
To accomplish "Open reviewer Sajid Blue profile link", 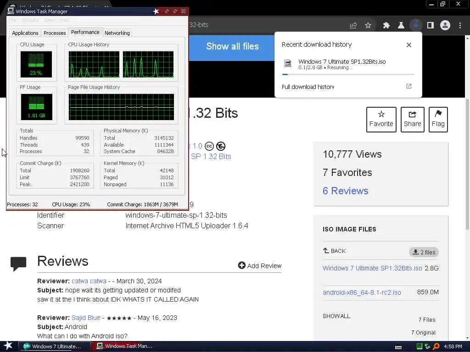I will 86,318.
